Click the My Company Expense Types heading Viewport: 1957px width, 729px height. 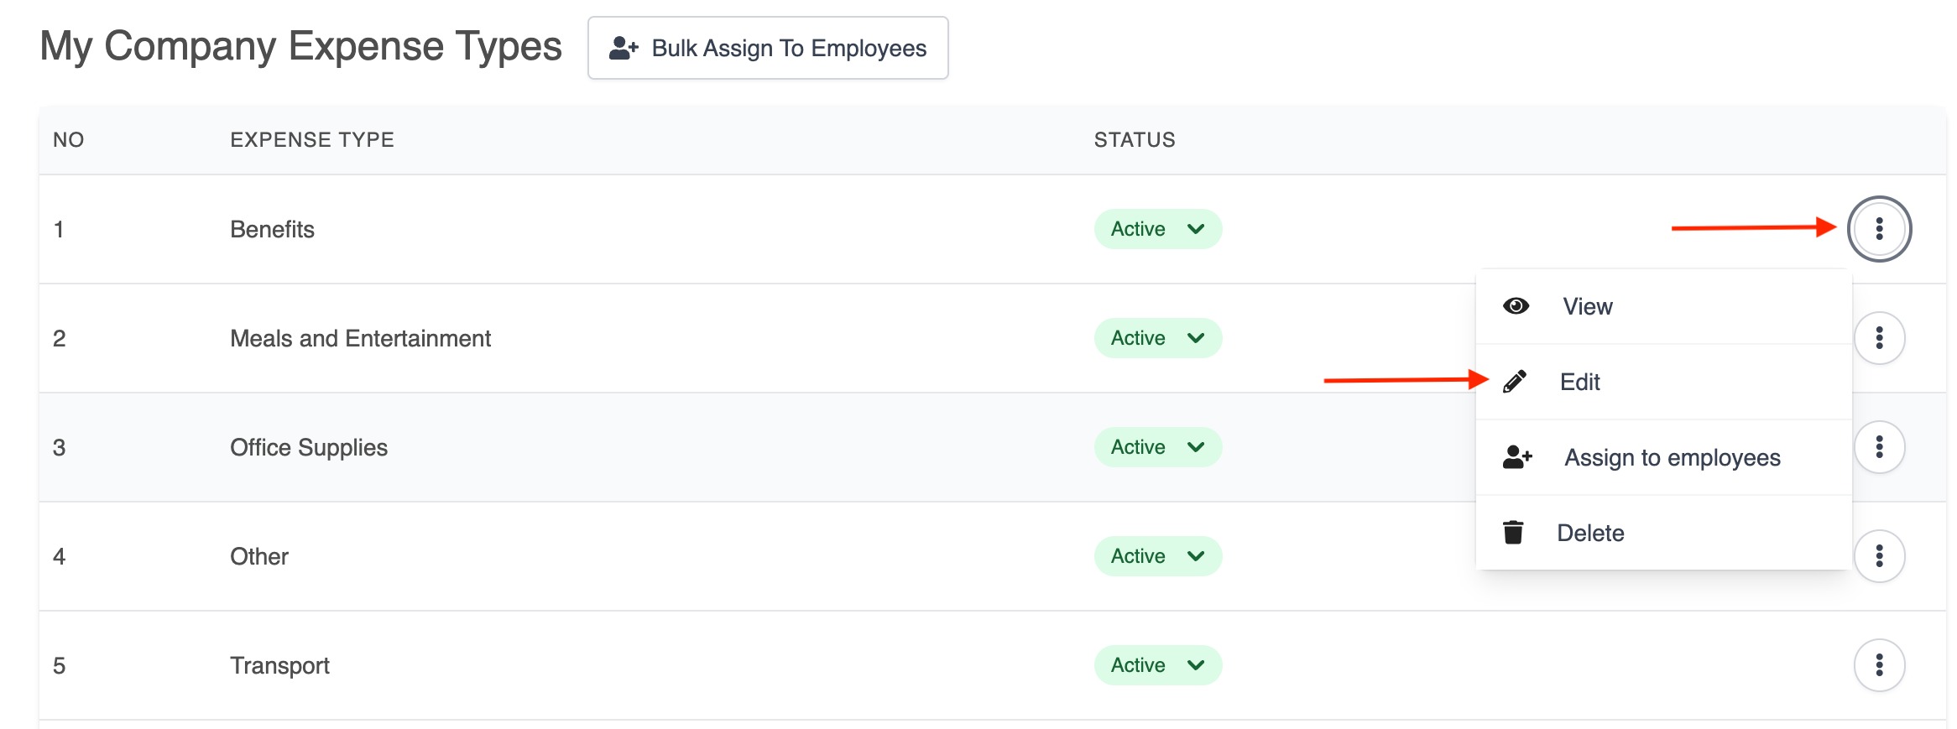[x=300, y=46]
